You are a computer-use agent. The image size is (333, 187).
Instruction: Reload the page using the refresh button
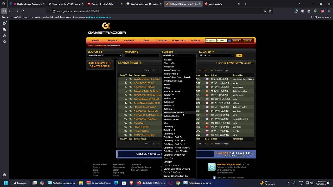tap(23, 11)
